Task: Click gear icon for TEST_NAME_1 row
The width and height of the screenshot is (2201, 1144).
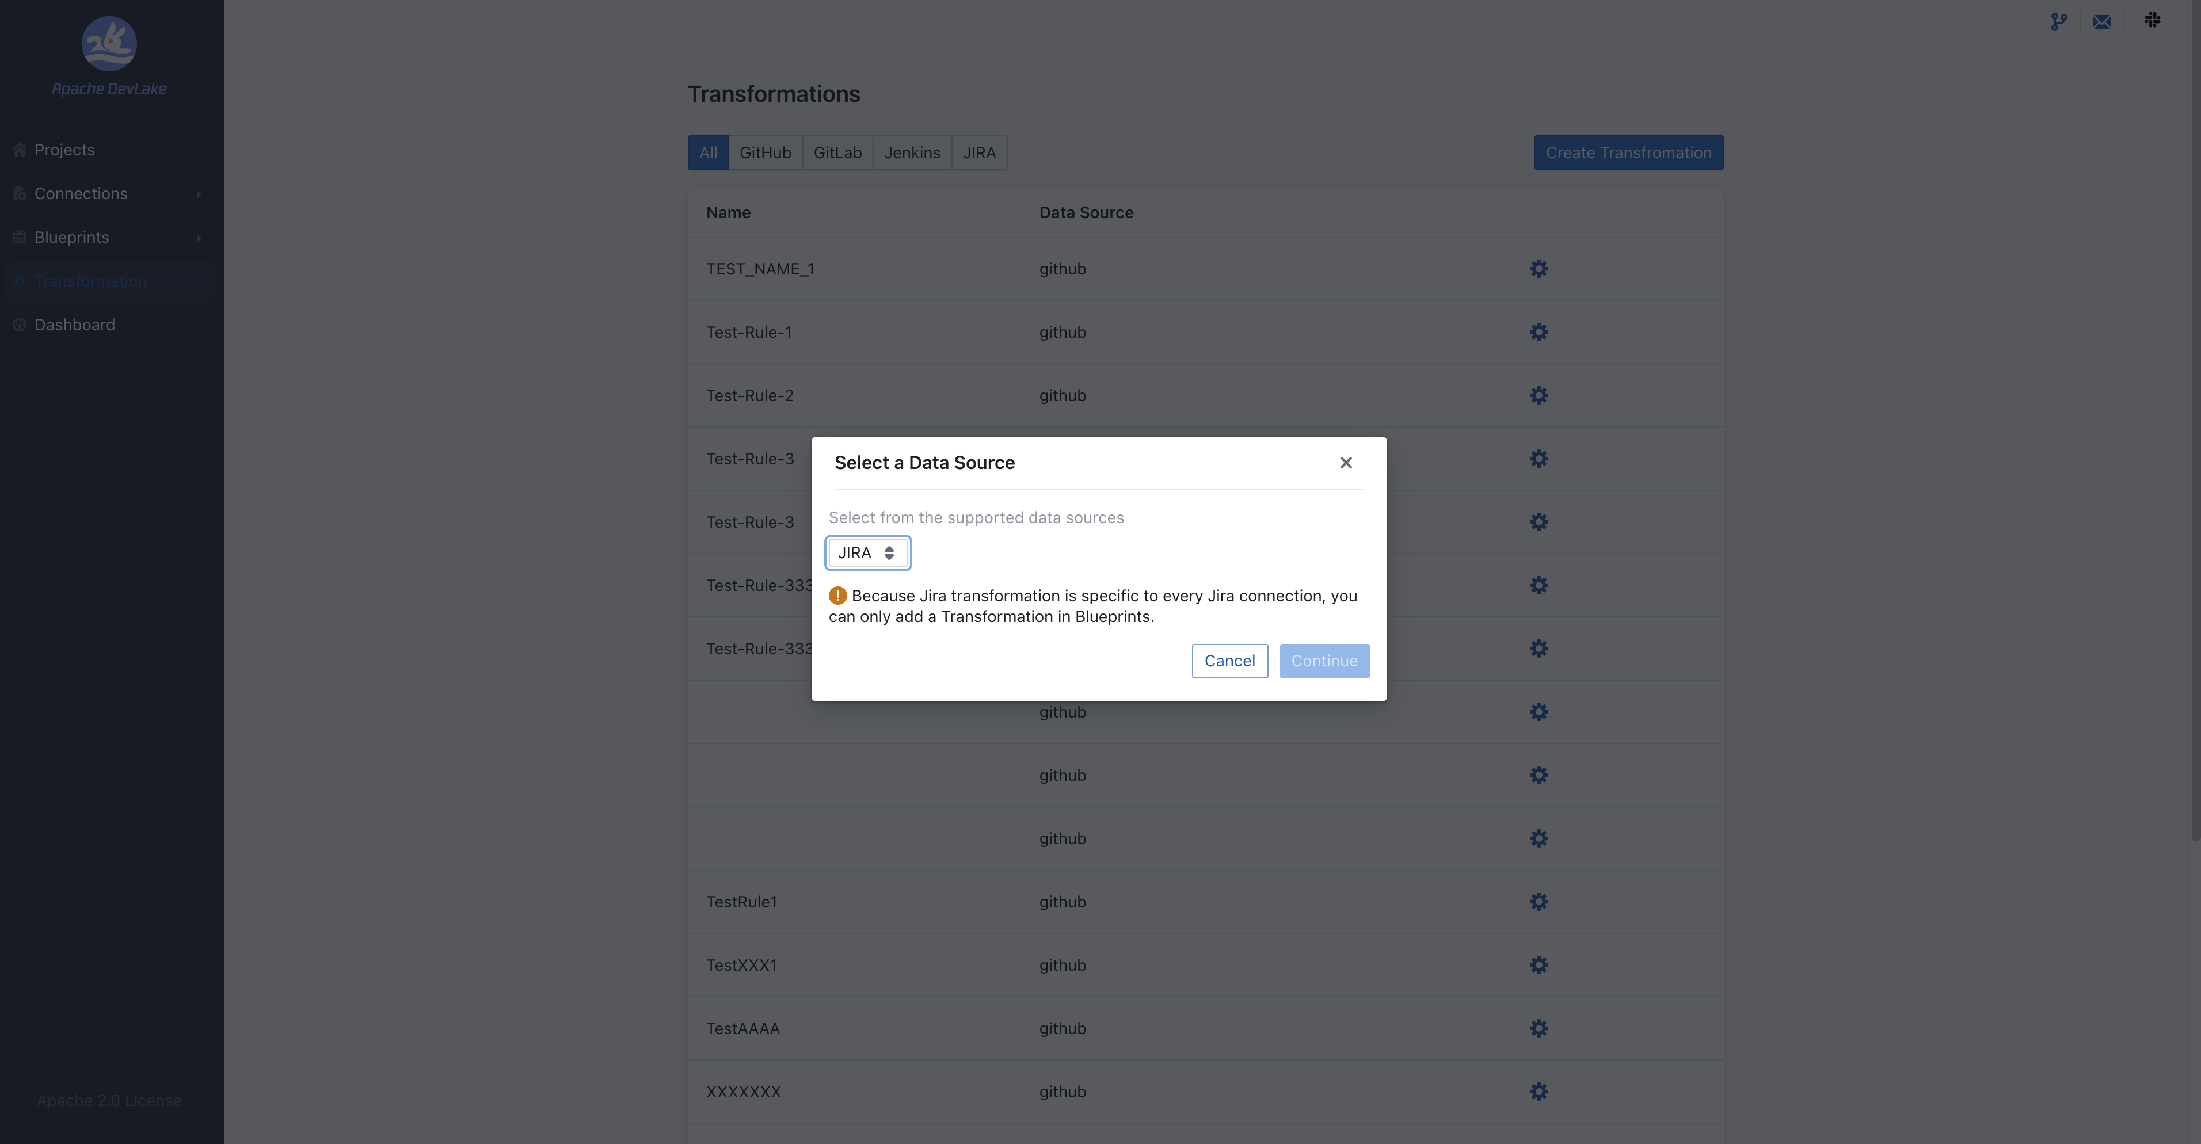Action: pyautogui.click(x=1538, y=269)
